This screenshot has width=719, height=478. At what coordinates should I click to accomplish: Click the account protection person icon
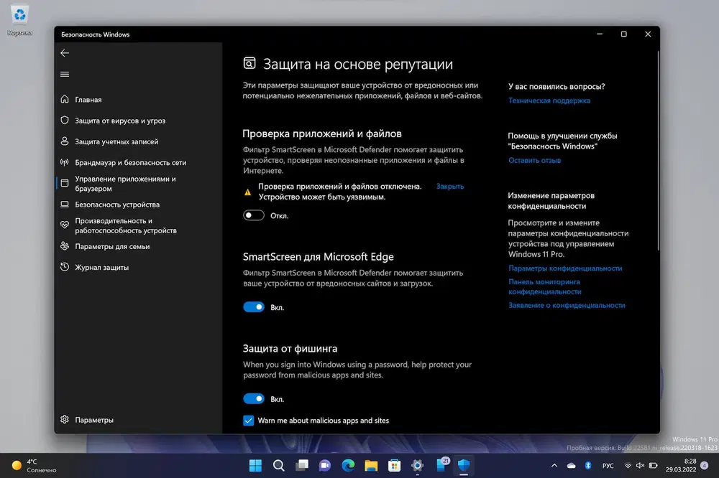65,141
